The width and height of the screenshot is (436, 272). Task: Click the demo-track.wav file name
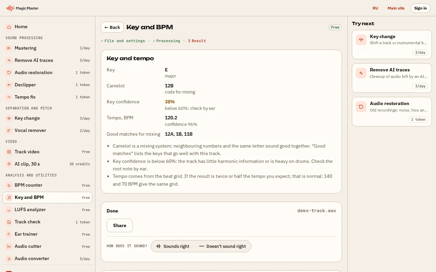click(x=317, y=211)
